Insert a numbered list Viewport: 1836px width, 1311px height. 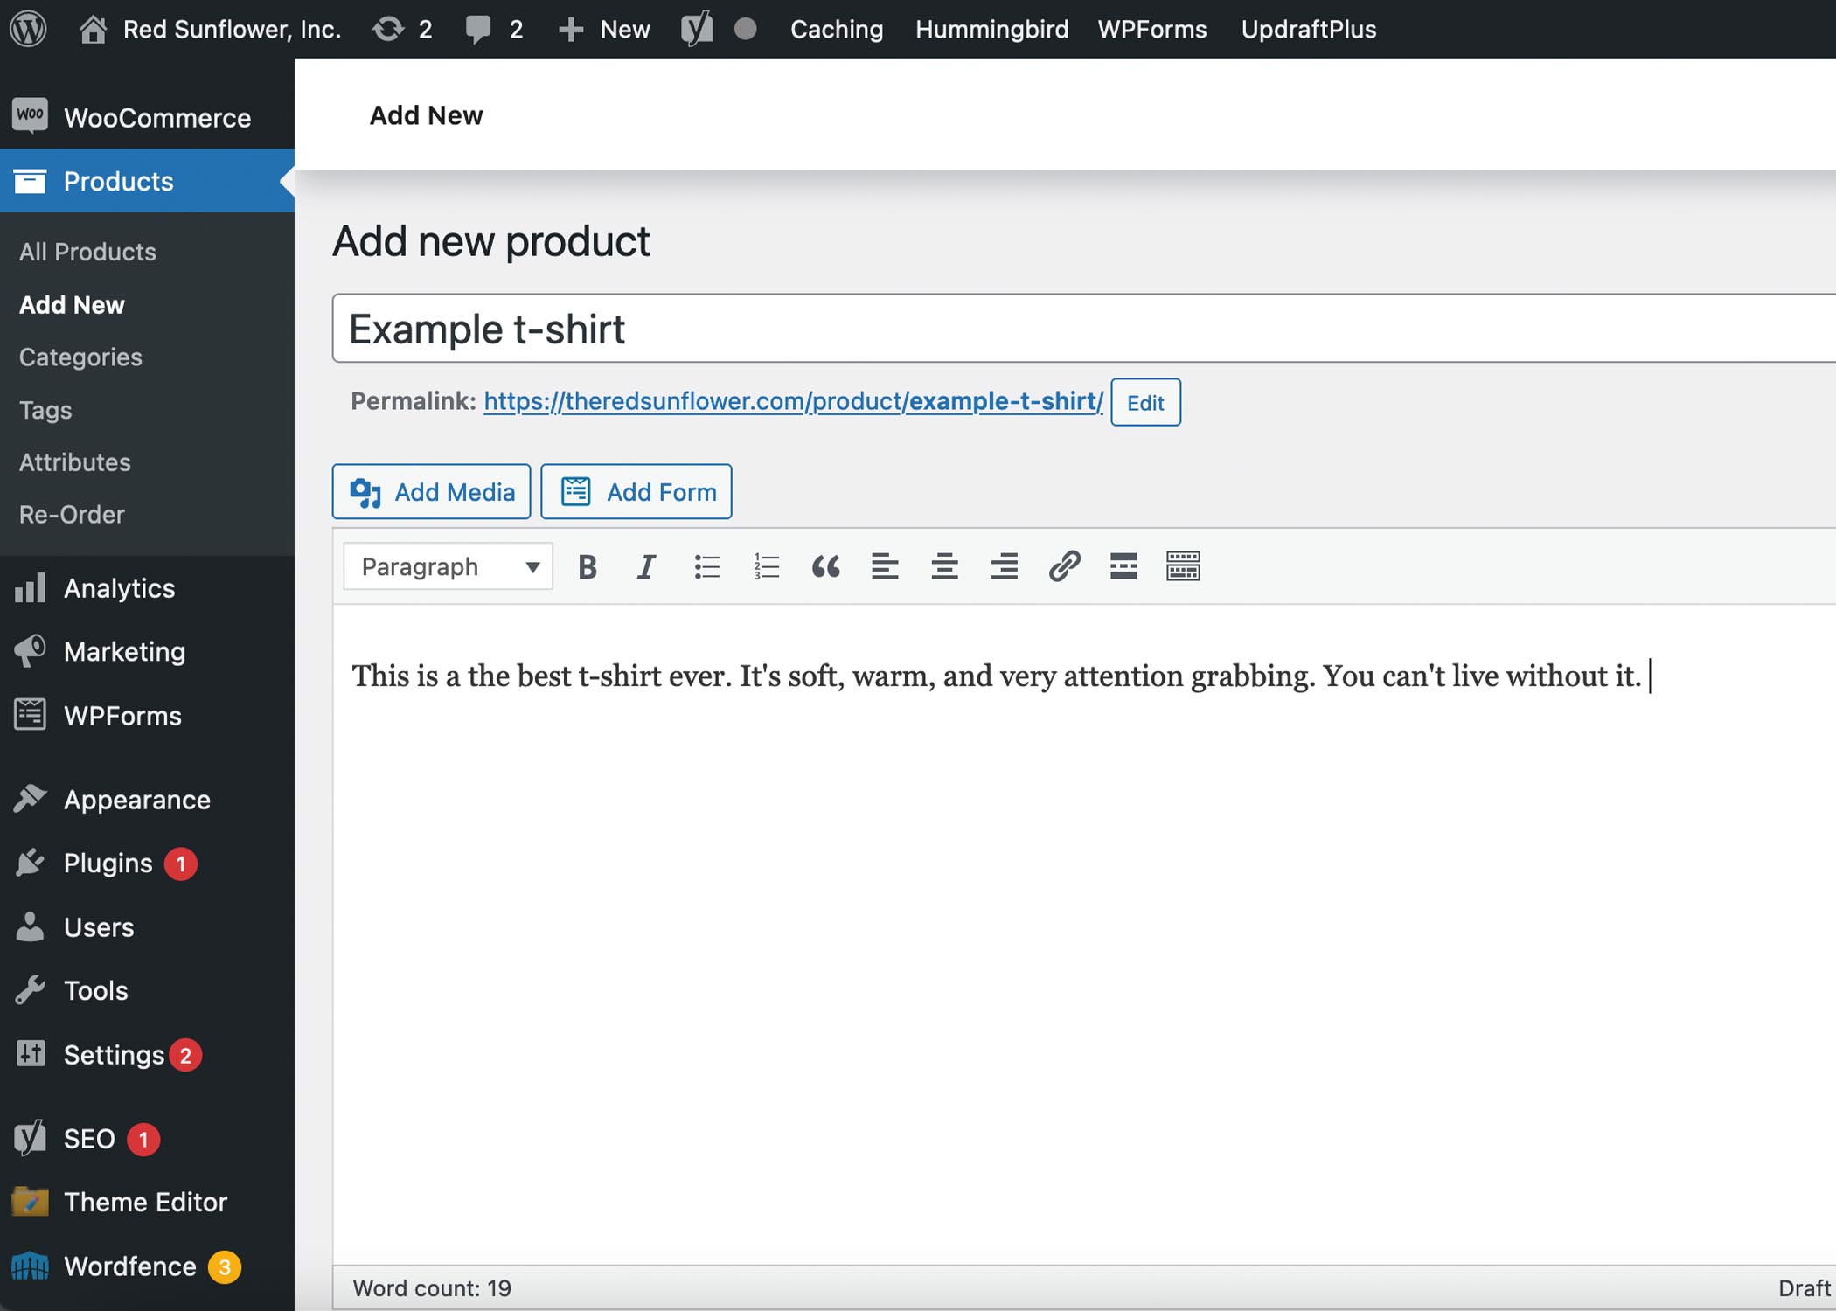coord(766,566)
